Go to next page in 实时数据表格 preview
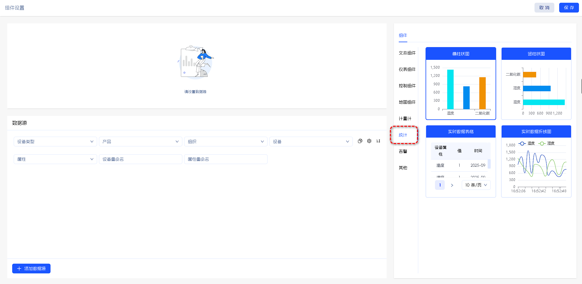582x284 pixels. pyautogui.click(x=452, y=185)
